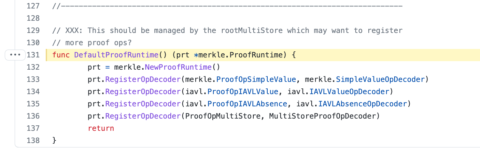This screenshot has height=159, width=480.
Task: Select line number 134
Action: (33, 92)
